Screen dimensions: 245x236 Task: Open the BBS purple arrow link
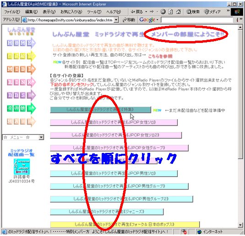21,95
